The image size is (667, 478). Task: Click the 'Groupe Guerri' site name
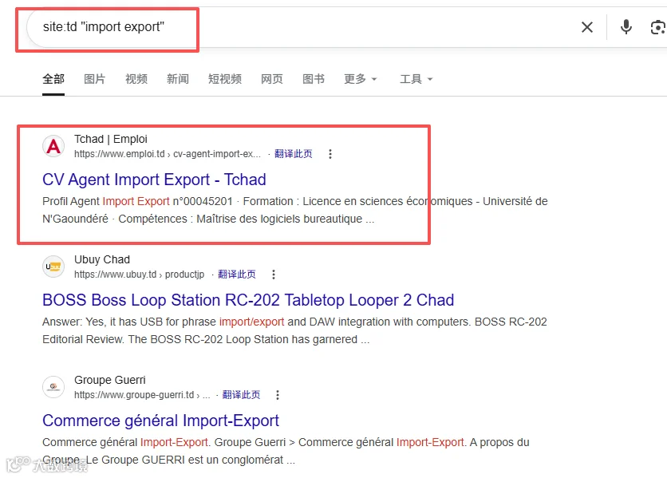coord(110,380)
